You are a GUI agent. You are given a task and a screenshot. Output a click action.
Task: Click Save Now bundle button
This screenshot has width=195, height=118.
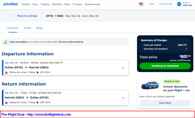click(x=165, y=103)
